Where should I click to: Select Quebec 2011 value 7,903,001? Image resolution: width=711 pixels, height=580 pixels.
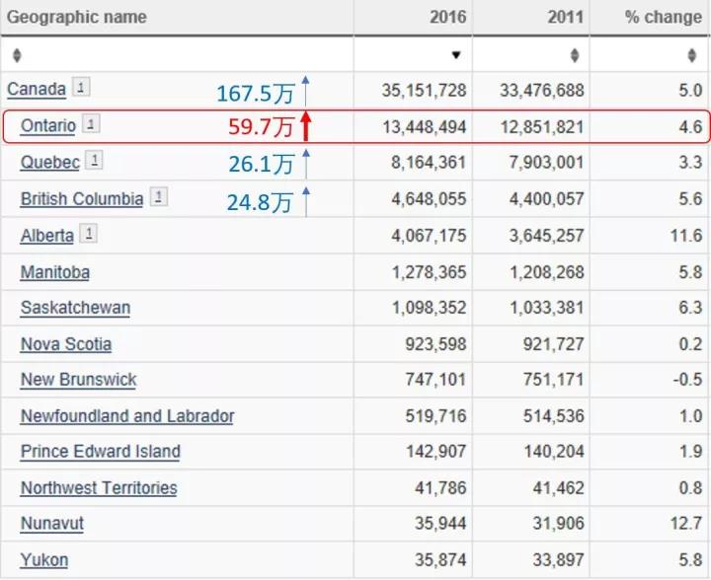(x=546, y=163)
